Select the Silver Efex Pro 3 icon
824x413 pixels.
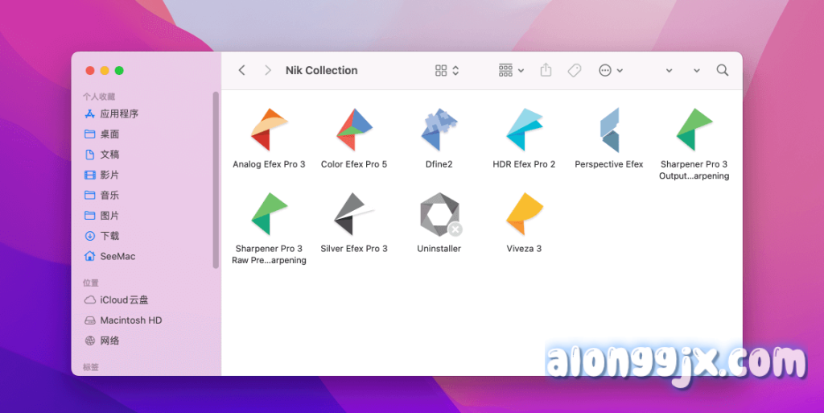[x=354, y=215]
